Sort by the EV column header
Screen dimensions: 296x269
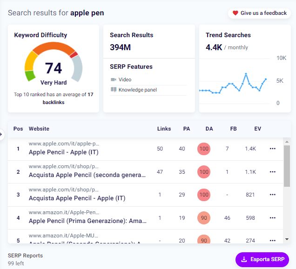[x=257, y=129]
